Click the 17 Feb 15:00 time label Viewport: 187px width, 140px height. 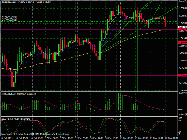(67, 138)
